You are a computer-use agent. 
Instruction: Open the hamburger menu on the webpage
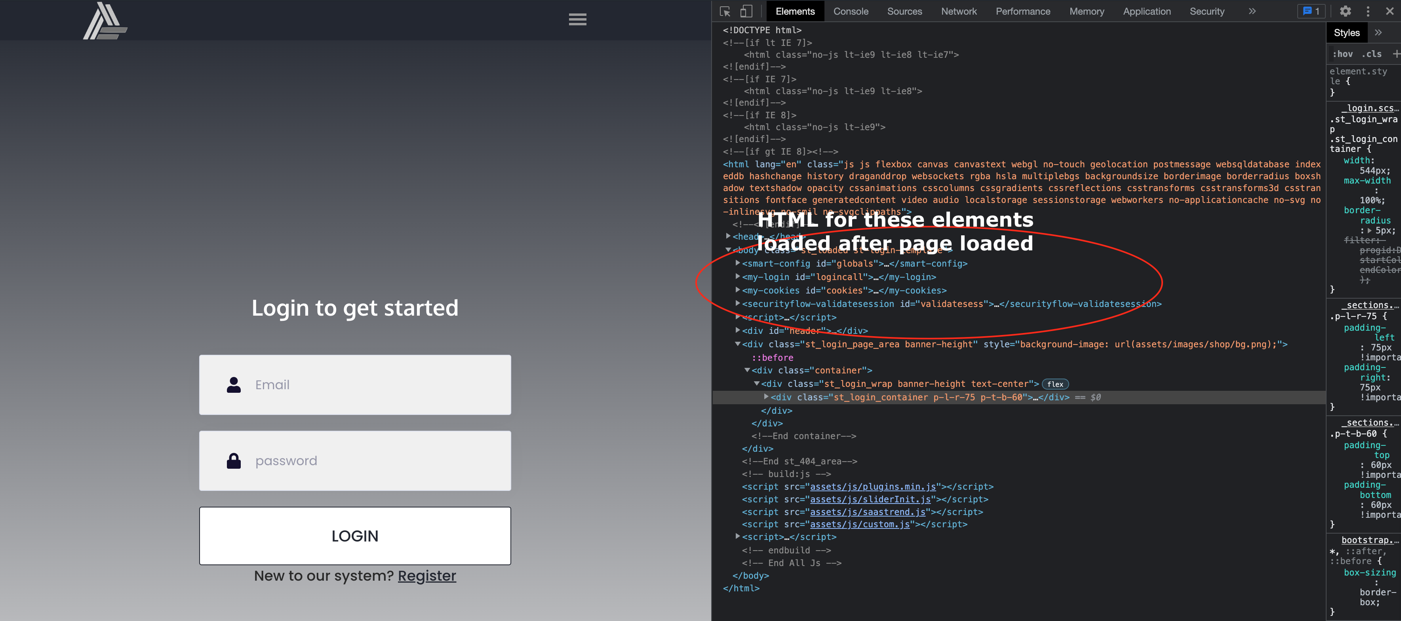577,19
